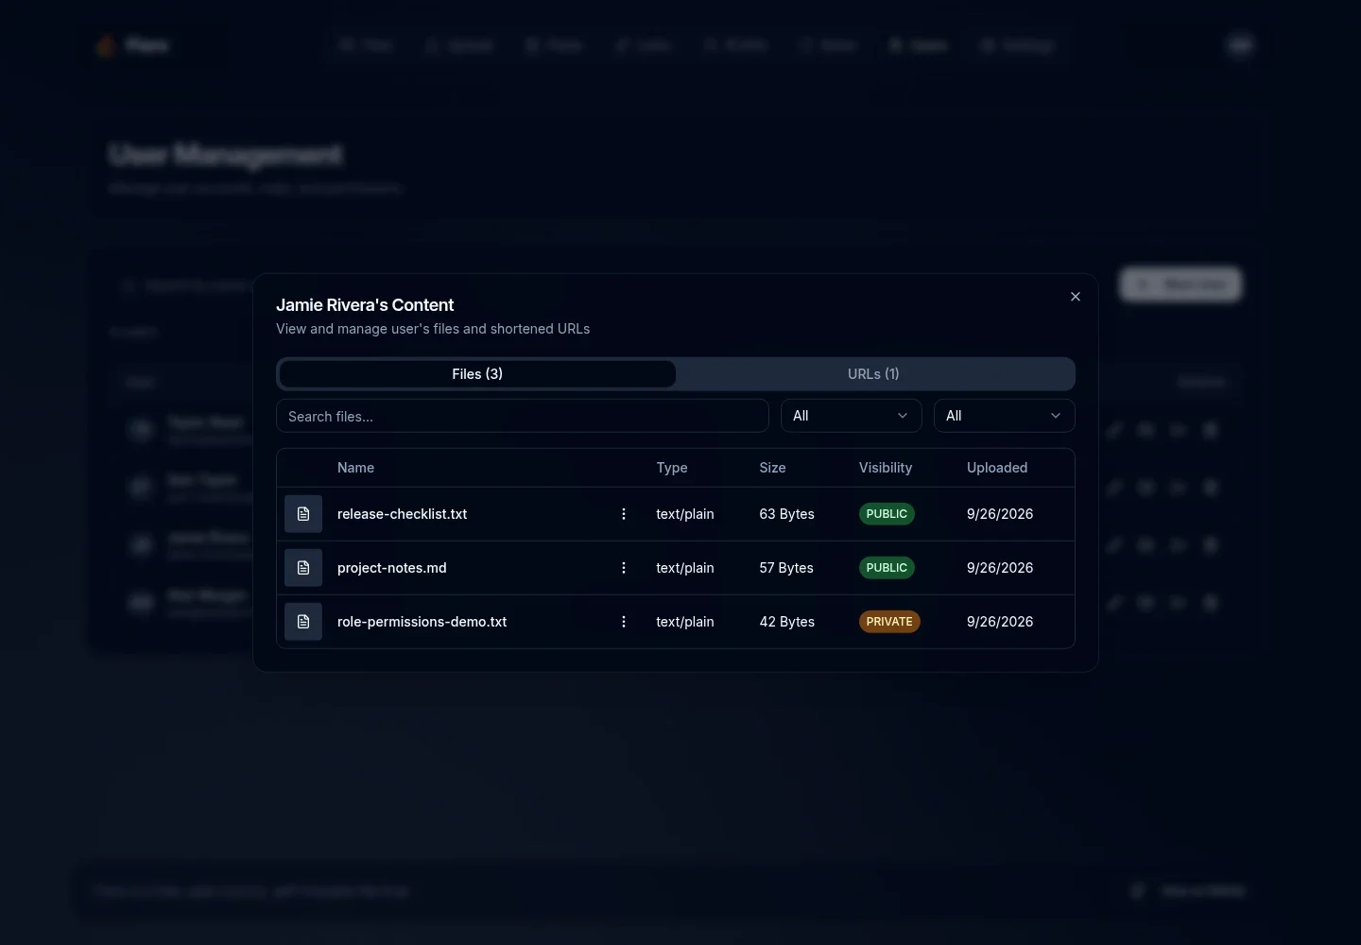This screenshot has width=1361, height=945.
Task: Click the Uploaded column header
Action: tap(997, 468)
